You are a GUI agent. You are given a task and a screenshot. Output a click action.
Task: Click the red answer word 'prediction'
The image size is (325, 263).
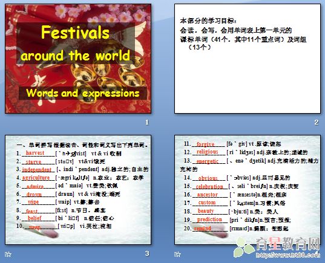(x=209, y=219)
